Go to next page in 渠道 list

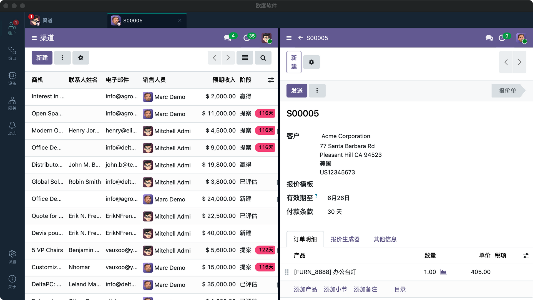pos(228,58)
